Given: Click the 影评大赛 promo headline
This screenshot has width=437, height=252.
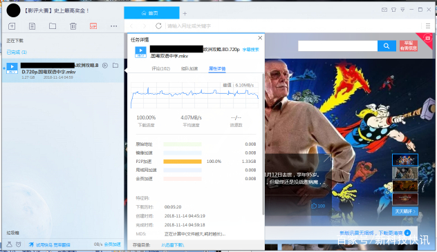Looking at the screenshot, I should [x=56, y=10].
